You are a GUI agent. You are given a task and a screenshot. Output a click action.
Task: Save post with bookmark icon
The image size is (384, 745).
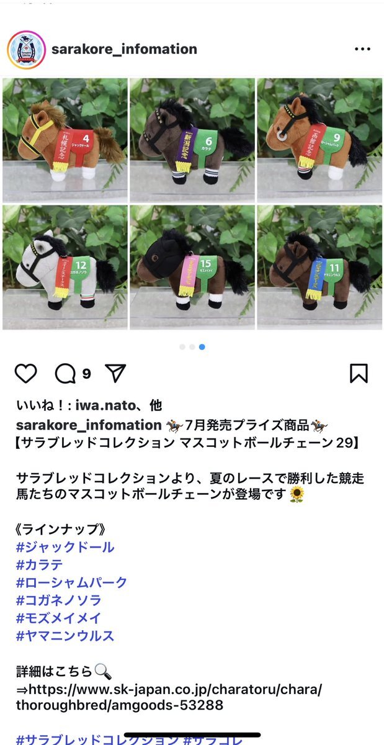(359, 373)
